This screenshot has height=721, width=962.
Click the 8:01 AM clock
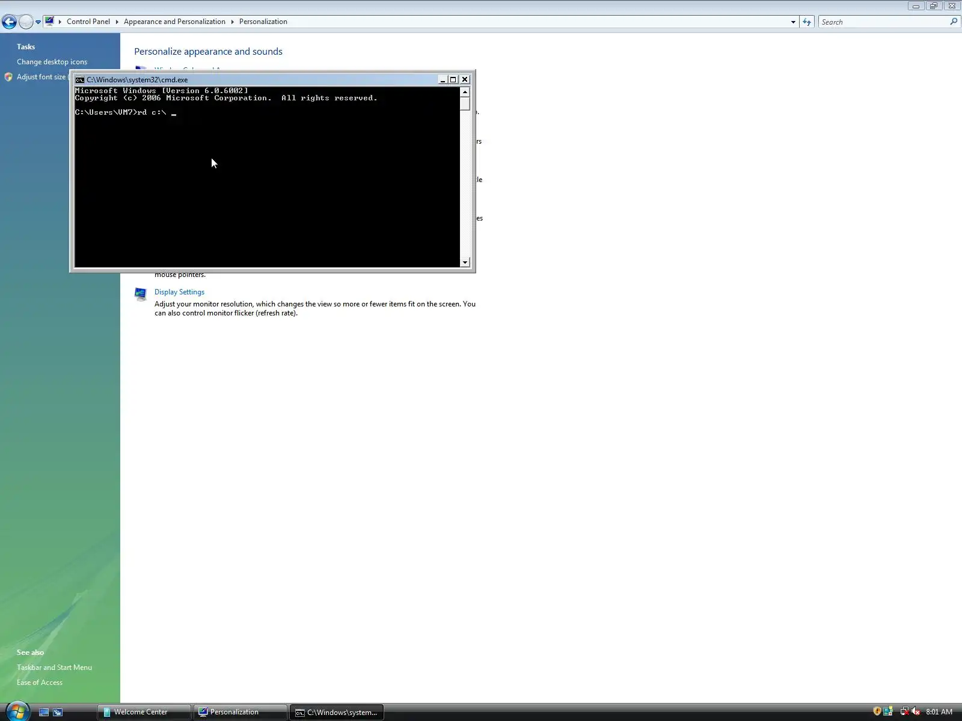tap(939, 712)
